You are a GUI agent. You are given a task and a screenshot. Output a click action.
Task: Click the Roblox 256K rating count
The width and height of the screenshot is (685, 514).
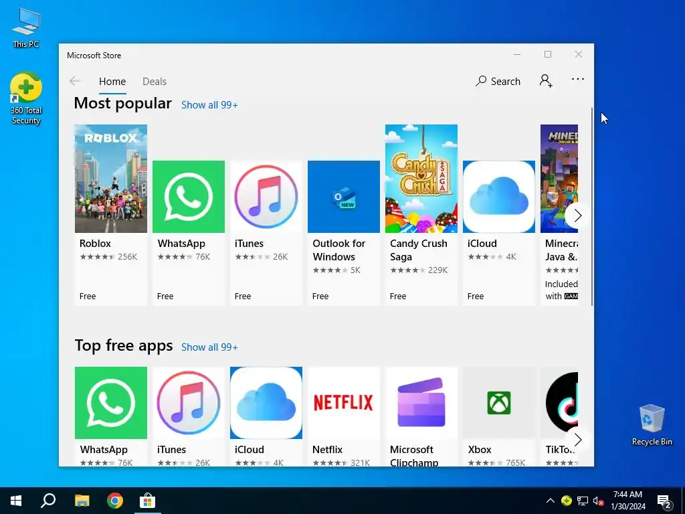click(128, 257)
